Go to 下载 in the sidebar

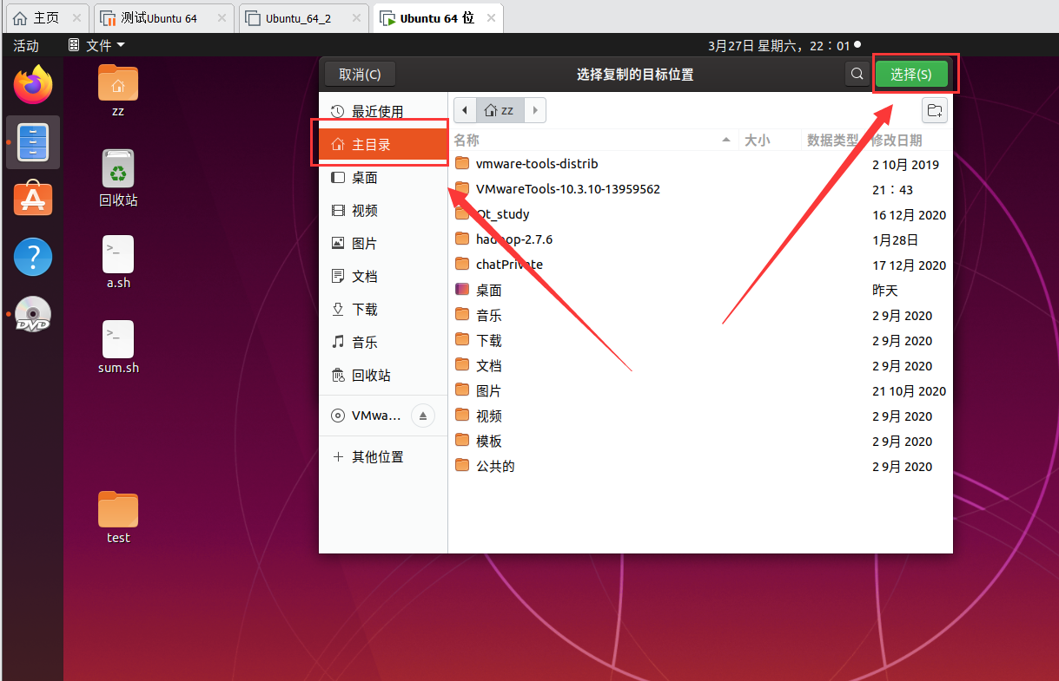tap(383, 310)
